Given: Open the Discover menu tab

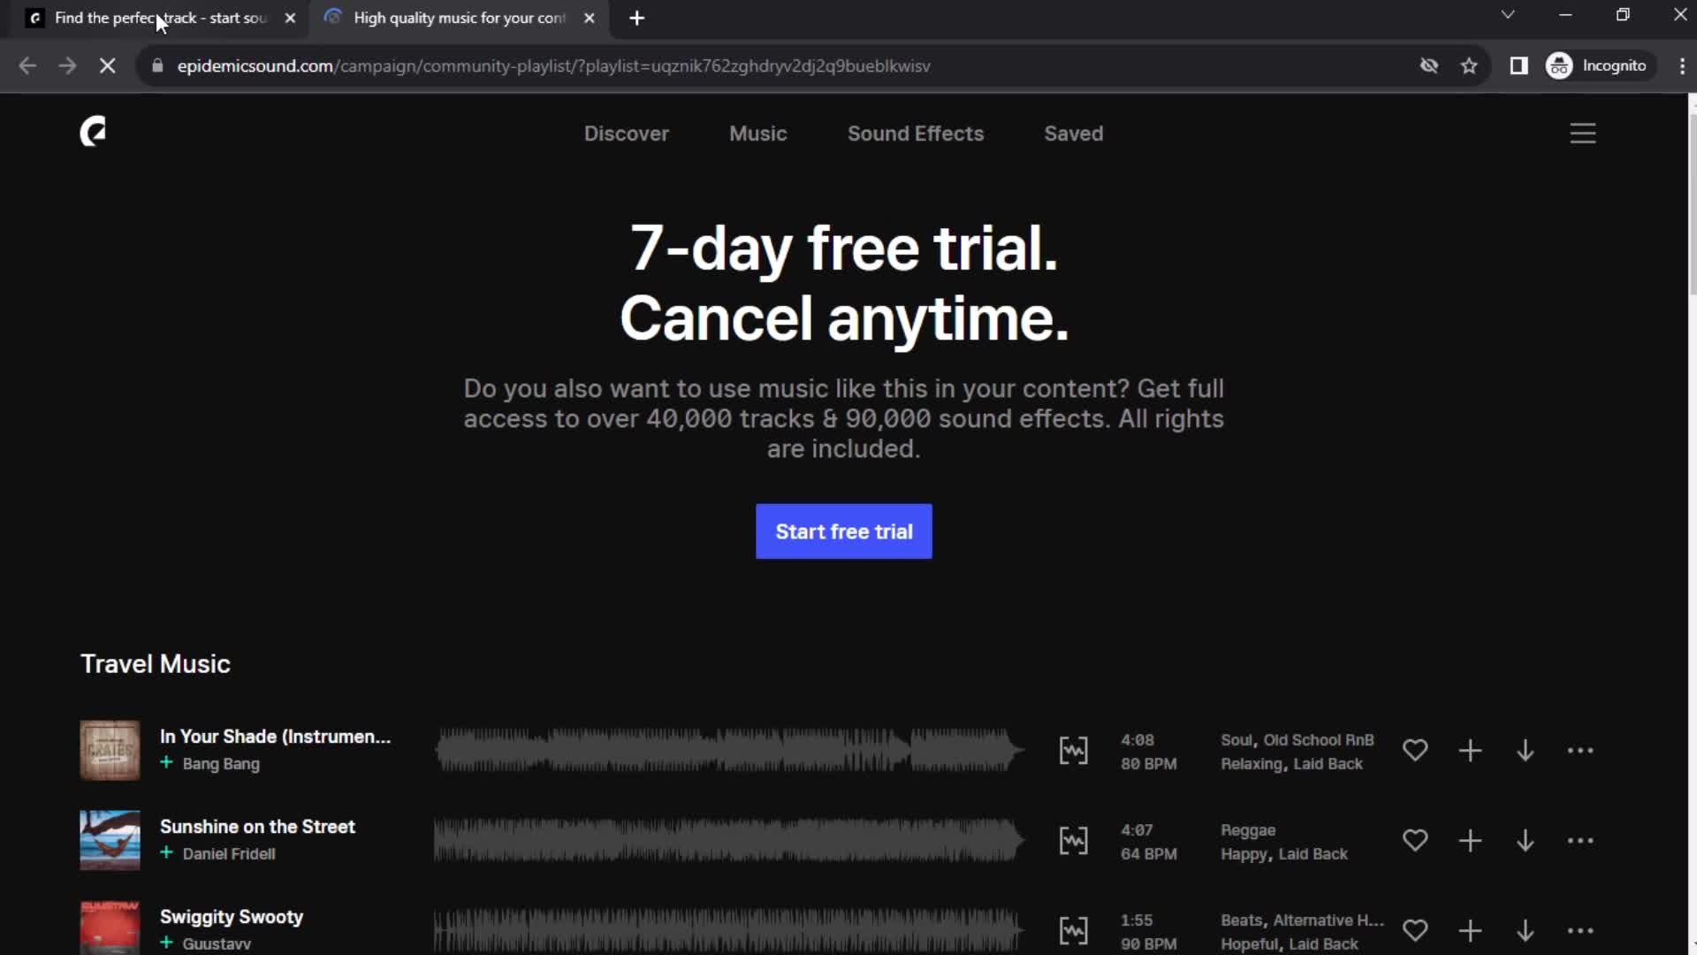Looking at the screenshot, I should tap(627, 133).
